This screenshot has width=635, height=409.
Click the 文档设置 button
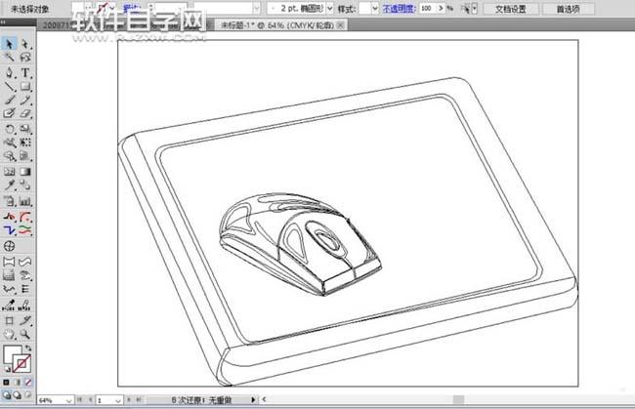(x=511, y=9)
